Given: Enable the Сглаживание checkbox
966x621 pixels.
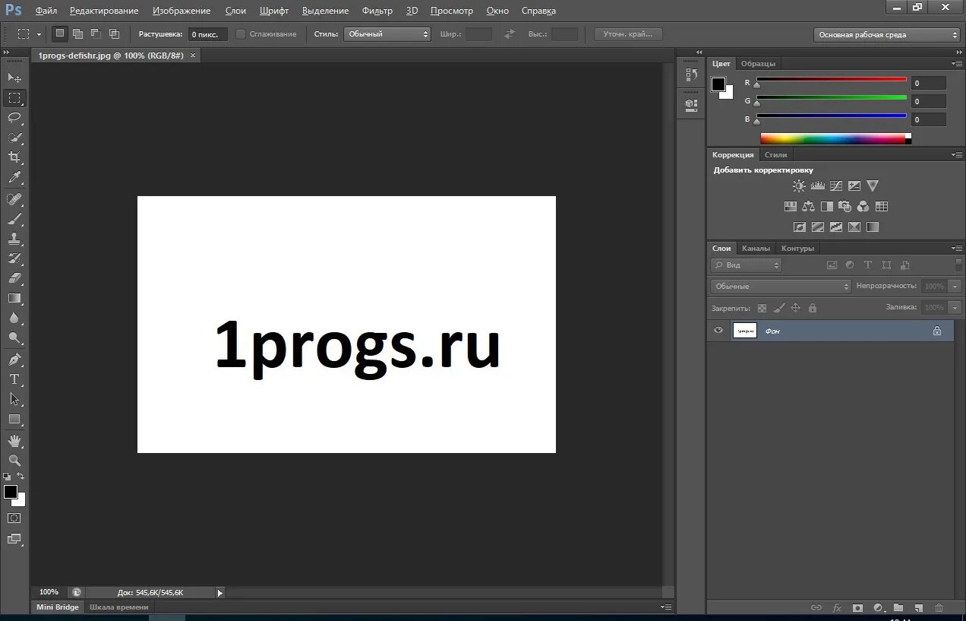Looking at the screenshot, I should click(x=241, y=34).
